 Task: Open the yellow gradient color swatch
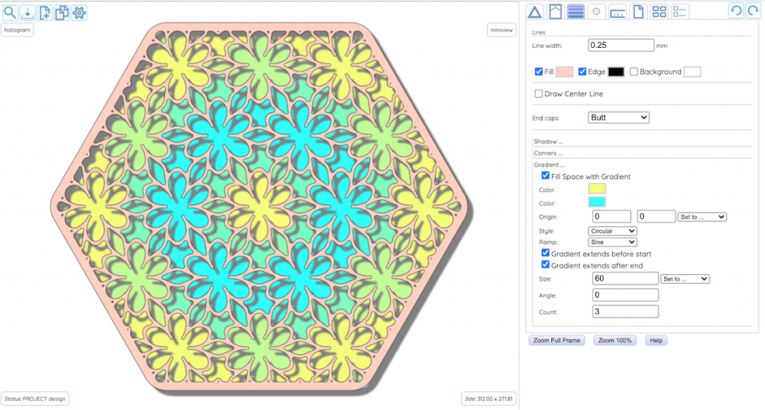(597, 189)
